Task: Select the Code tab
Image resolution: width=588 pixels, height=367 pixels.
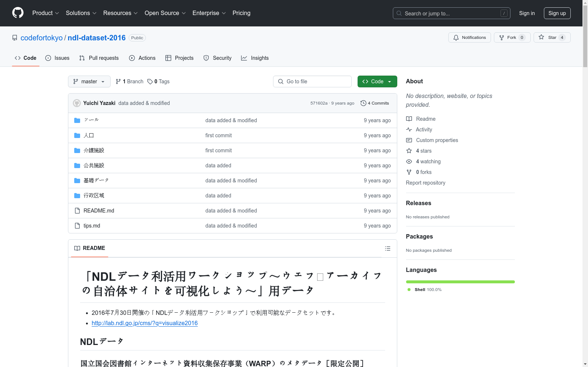Action: click(26, 58)
